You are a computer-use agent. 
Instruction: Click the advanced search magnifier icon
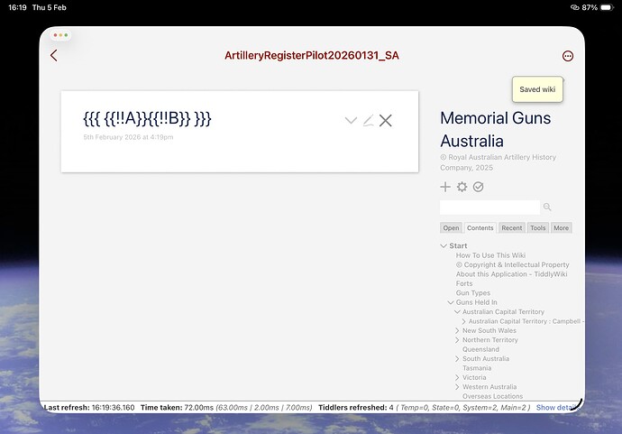point(547,208)
